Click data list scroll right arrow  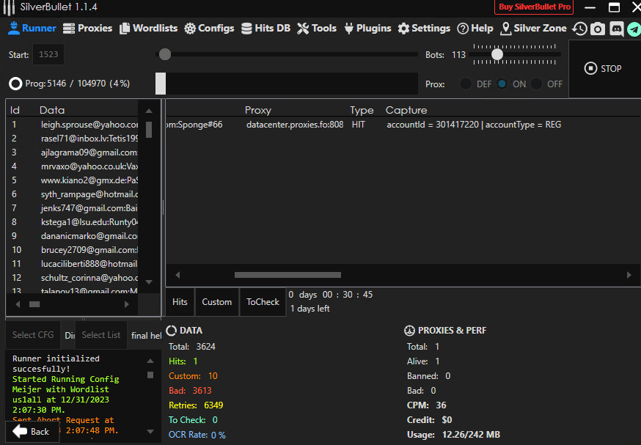[x=127, y=304]
